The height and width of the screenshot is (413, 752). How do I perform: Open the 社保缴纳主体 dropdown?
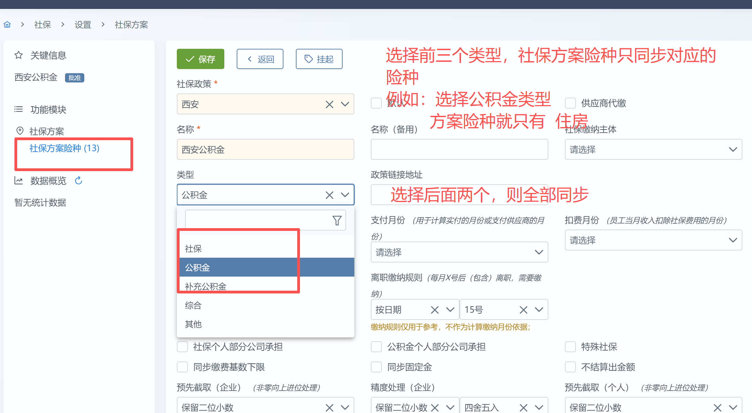click(653, 149)
